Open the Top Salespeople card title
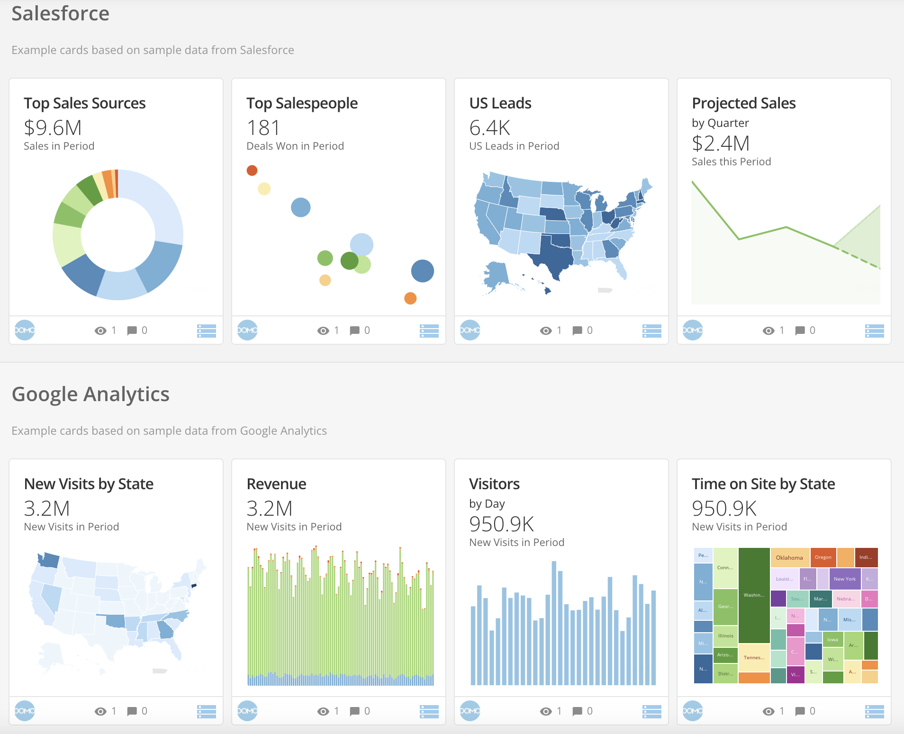 tap(302, 103)
